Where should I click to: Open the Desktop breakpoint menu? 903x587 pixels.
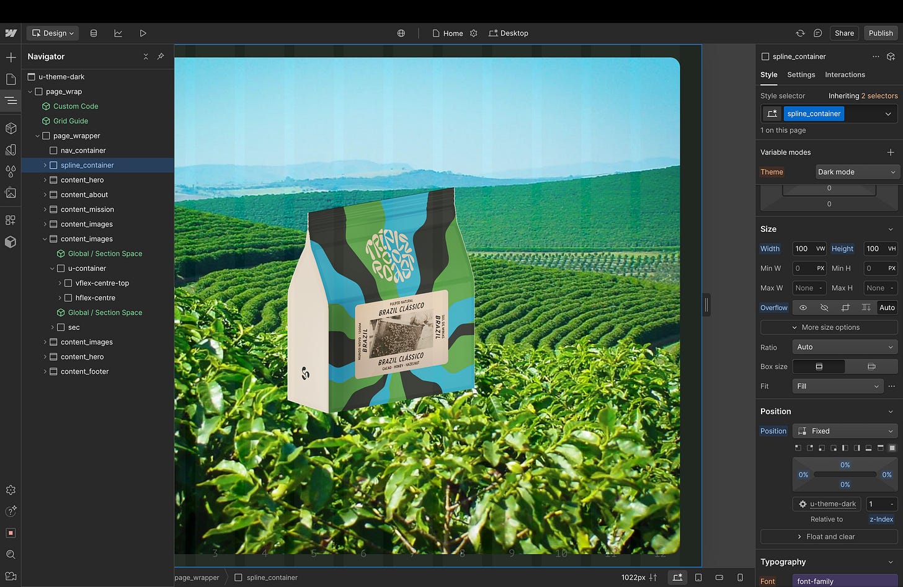click(509, 33)
